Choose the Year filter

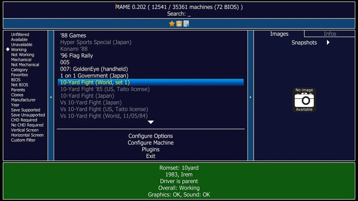[x=15, y=105]
